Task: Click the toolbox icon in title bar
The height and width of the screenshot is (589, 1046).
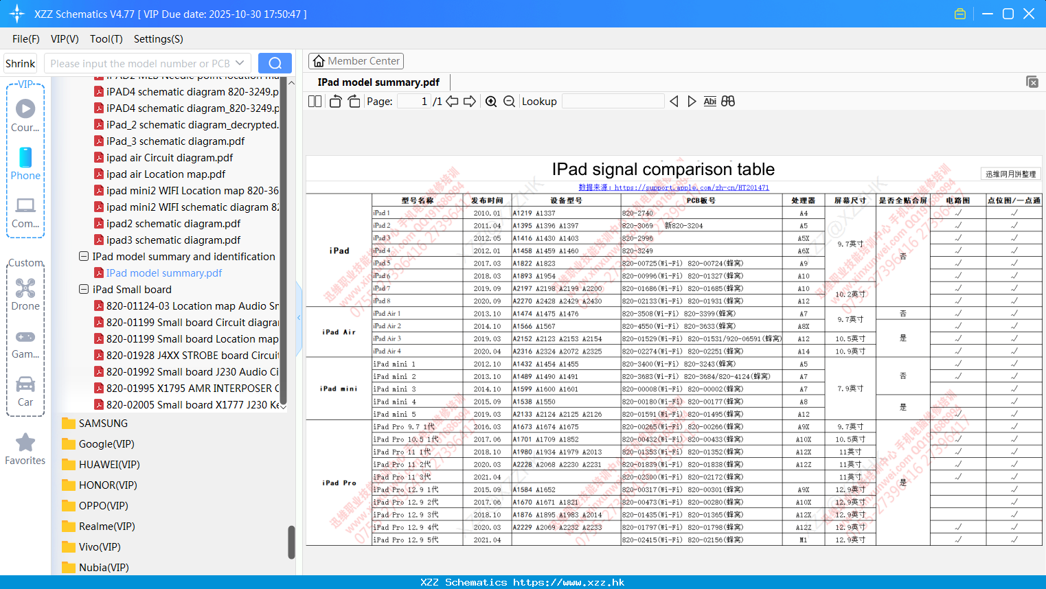Action: (960, 14)
